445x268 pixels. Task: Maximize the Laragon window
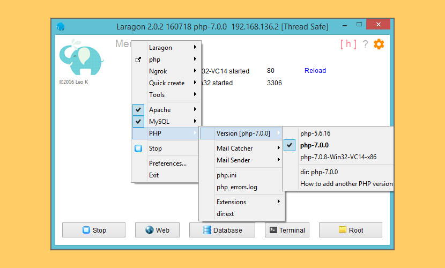click(359, 25)
